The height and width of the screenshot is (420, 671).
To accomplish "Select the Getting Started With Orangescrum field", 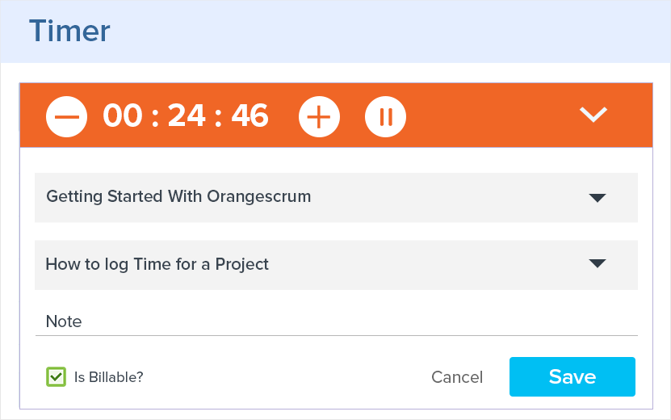I will coord(179,196).
